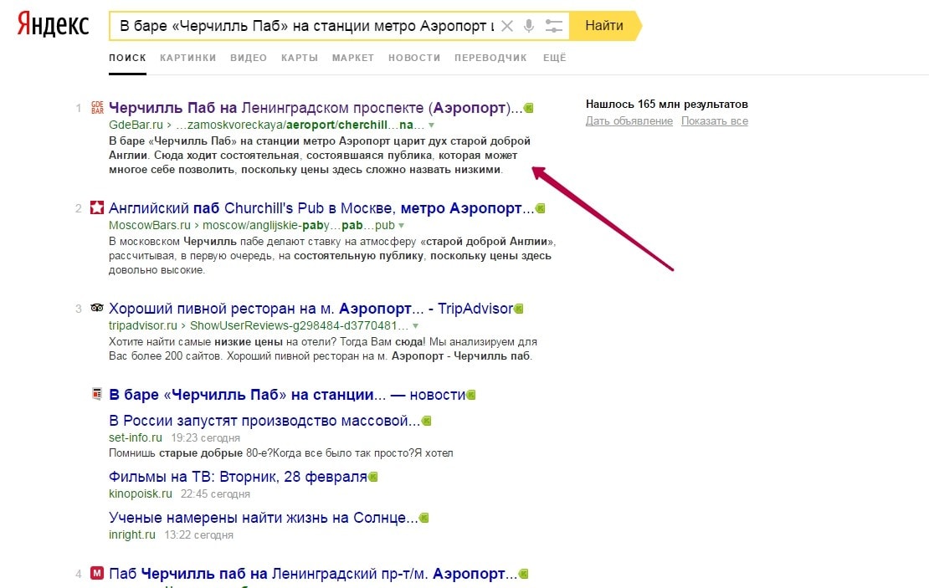
Task: Click green badge after Паб Черчилль паб title
Action: click(x=523, y=574)
